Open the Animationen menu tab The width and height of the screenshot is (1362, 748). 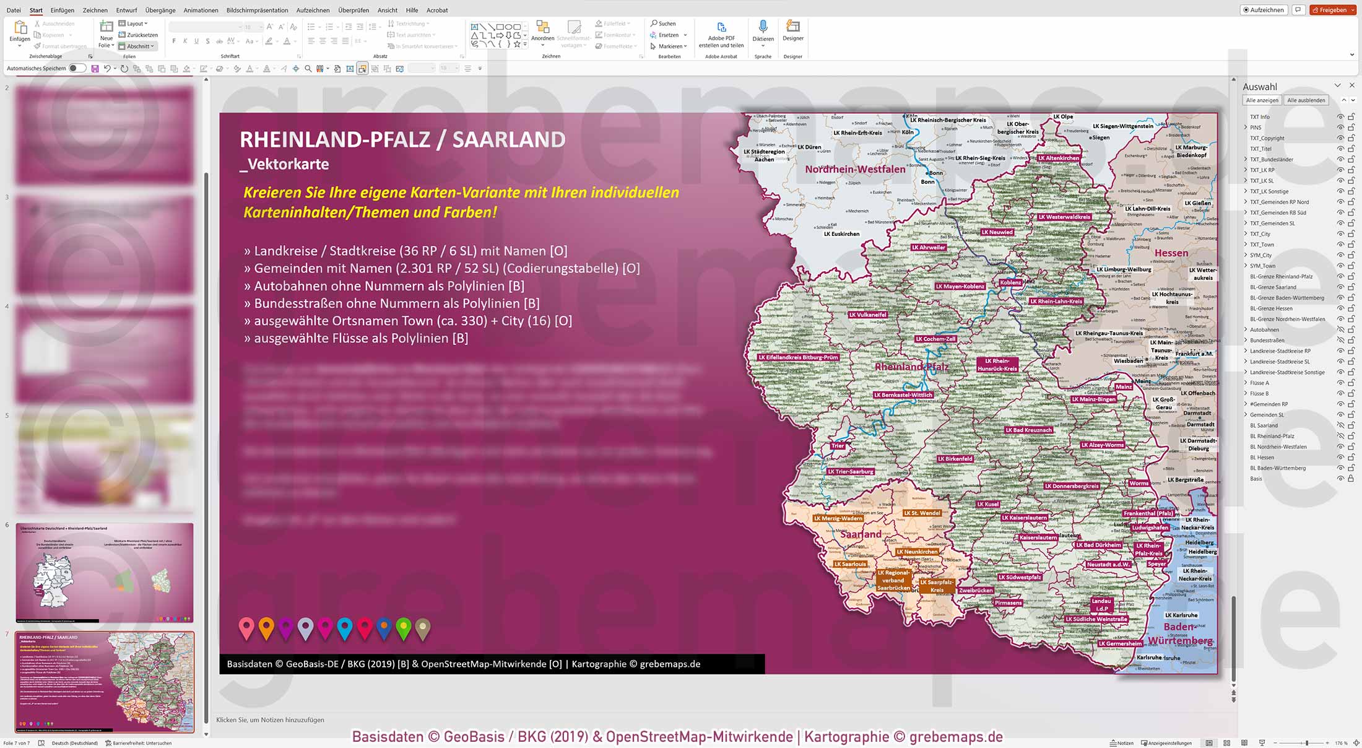click(x=201, y=10)
